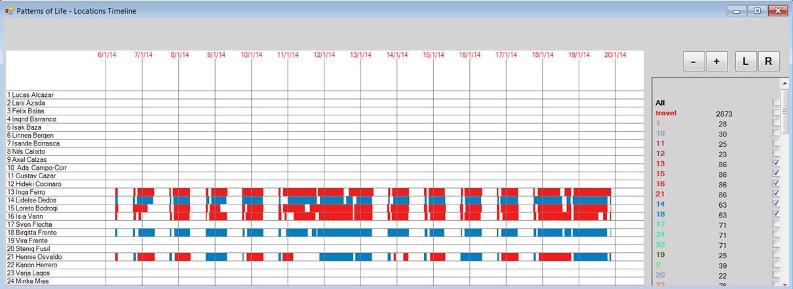Click the 19/1/14 date header

(579, 56)
